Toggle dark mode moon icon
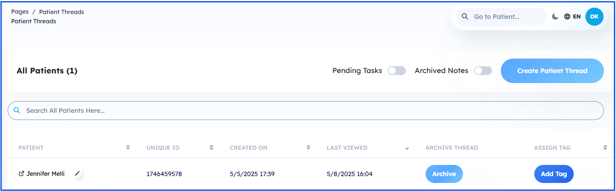This screenshot has height=191, width=616. [x=555, y=16]
